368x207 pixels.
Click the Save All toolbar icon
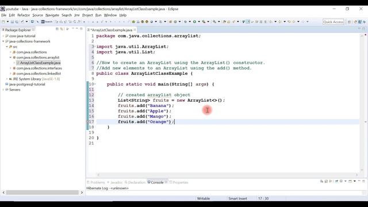pos(17,22)
